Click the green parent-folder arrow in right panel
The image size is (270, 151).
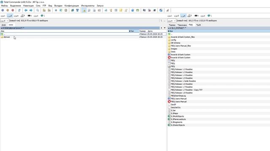coord(169,34)
